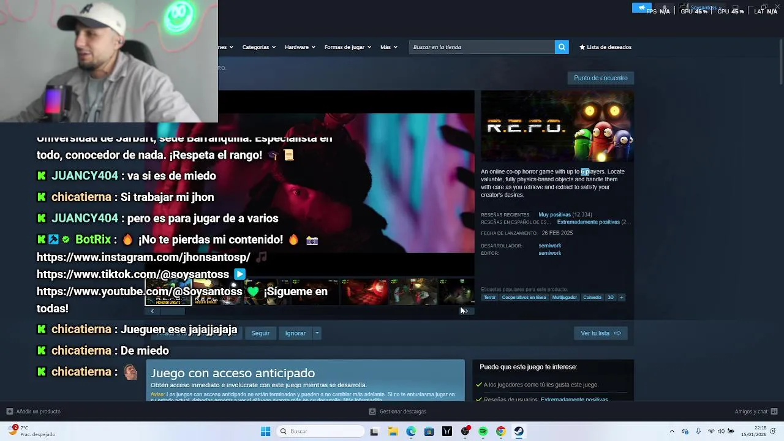Open the taskbar clock and date

[x=753, y=431]
